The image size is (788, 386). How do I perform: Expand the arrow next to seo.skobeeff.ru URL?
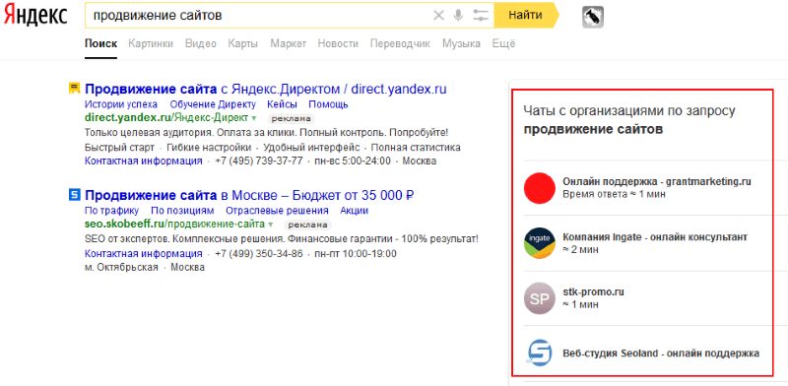click(271, 225)
